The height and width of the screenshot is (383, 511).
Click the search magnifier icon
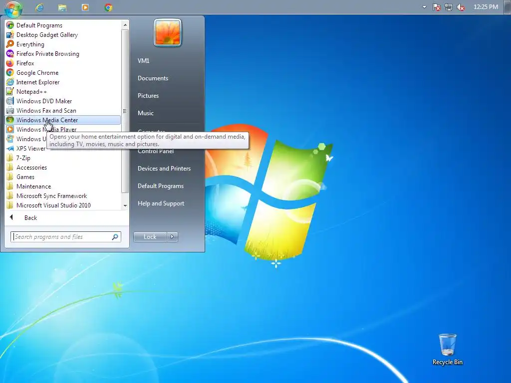[115, 237]
